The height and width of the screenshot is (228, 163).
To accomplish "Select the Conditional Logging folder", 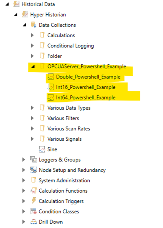I will (71, 46).
